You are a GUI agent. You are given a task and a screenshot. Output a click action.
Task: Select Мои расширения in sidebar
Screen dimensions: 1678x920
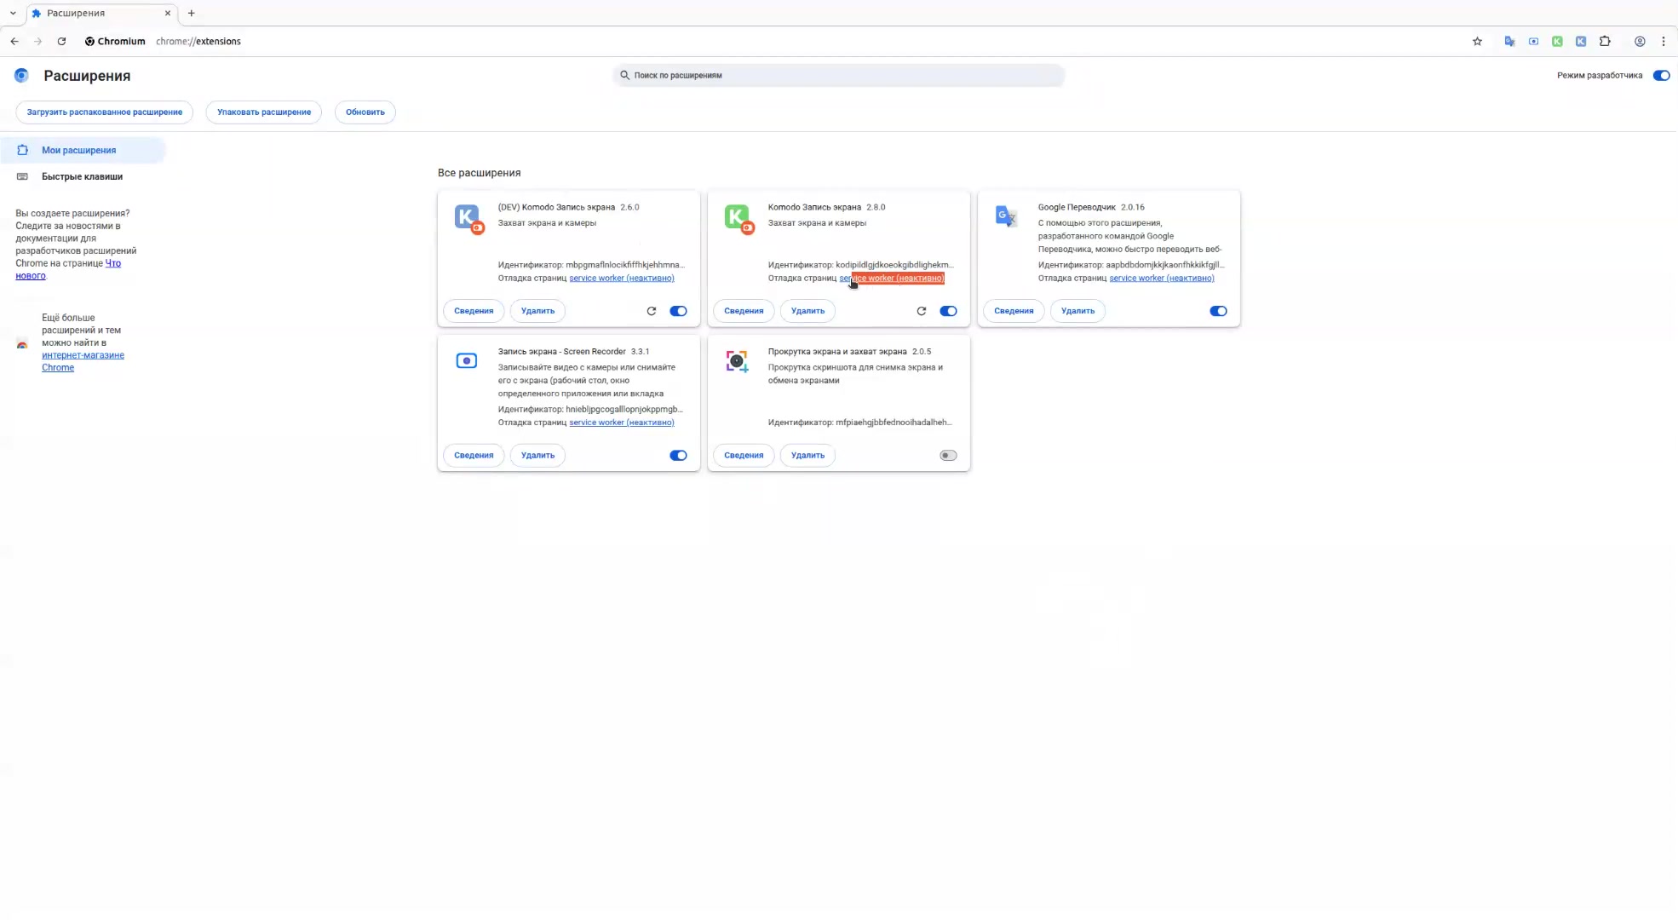[x=83, y=150]
